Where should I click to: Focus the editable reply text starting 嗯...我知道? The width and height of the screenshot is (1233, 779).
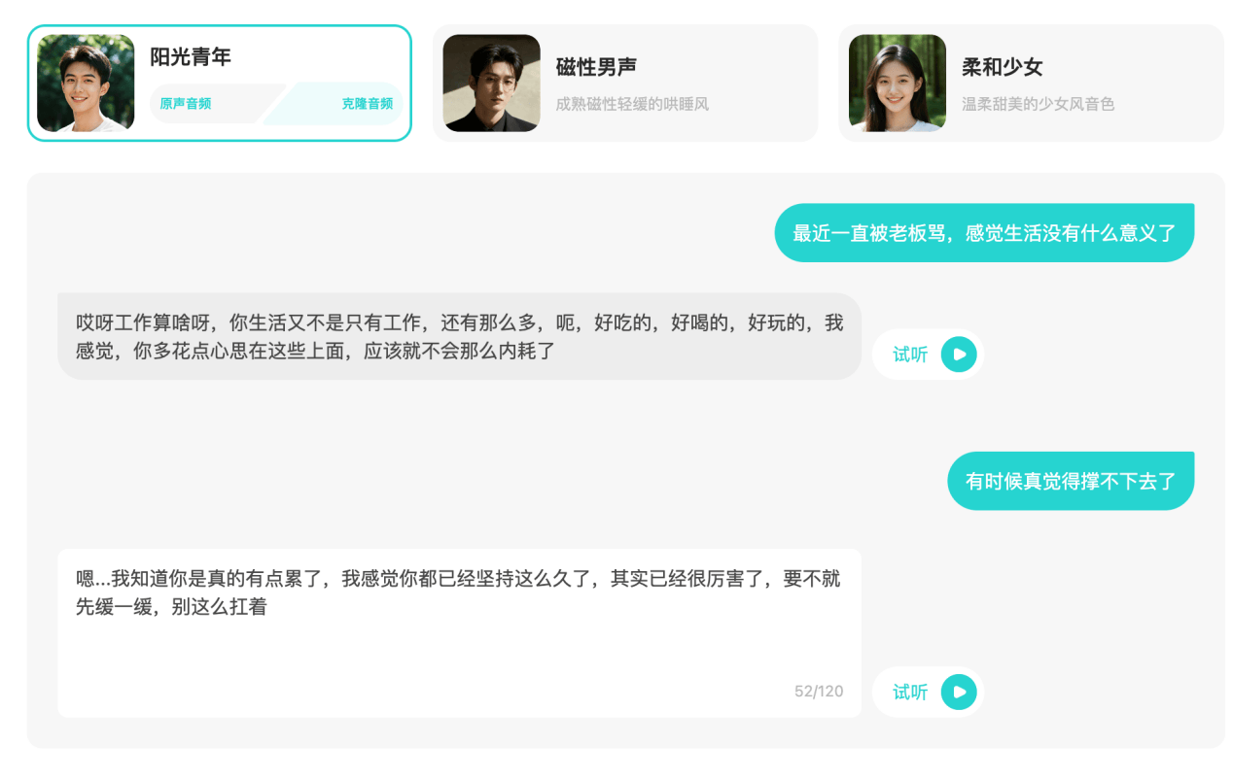[457, 593]
